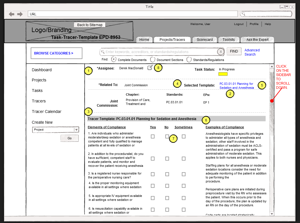Select the Standards/Regulations radio button
Screen dimensions: 300x223
(189, 59)
